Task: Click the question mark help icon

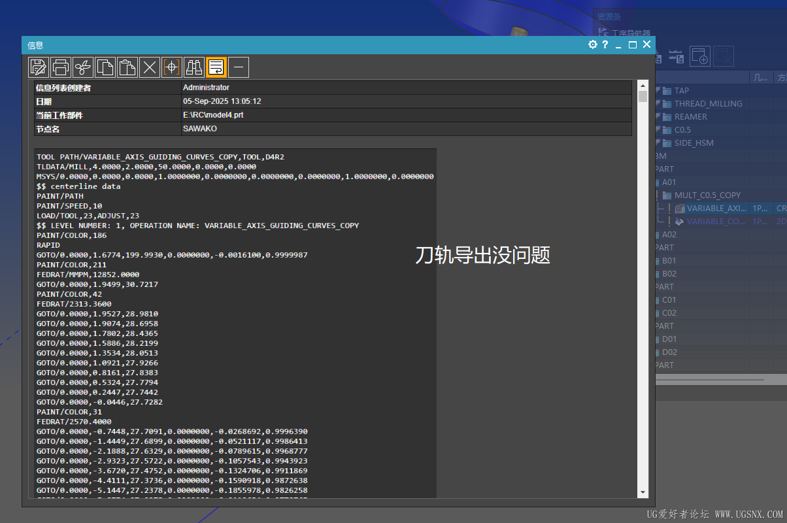Action: point(605,44)
